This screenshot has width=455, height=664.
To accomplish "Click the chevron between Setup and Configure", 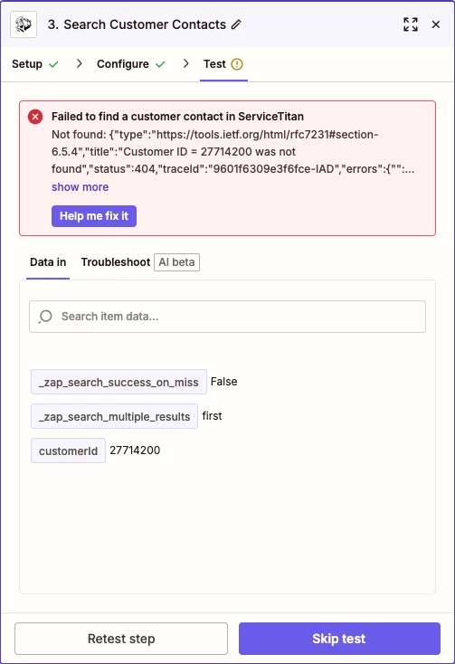I will [79, 64].
